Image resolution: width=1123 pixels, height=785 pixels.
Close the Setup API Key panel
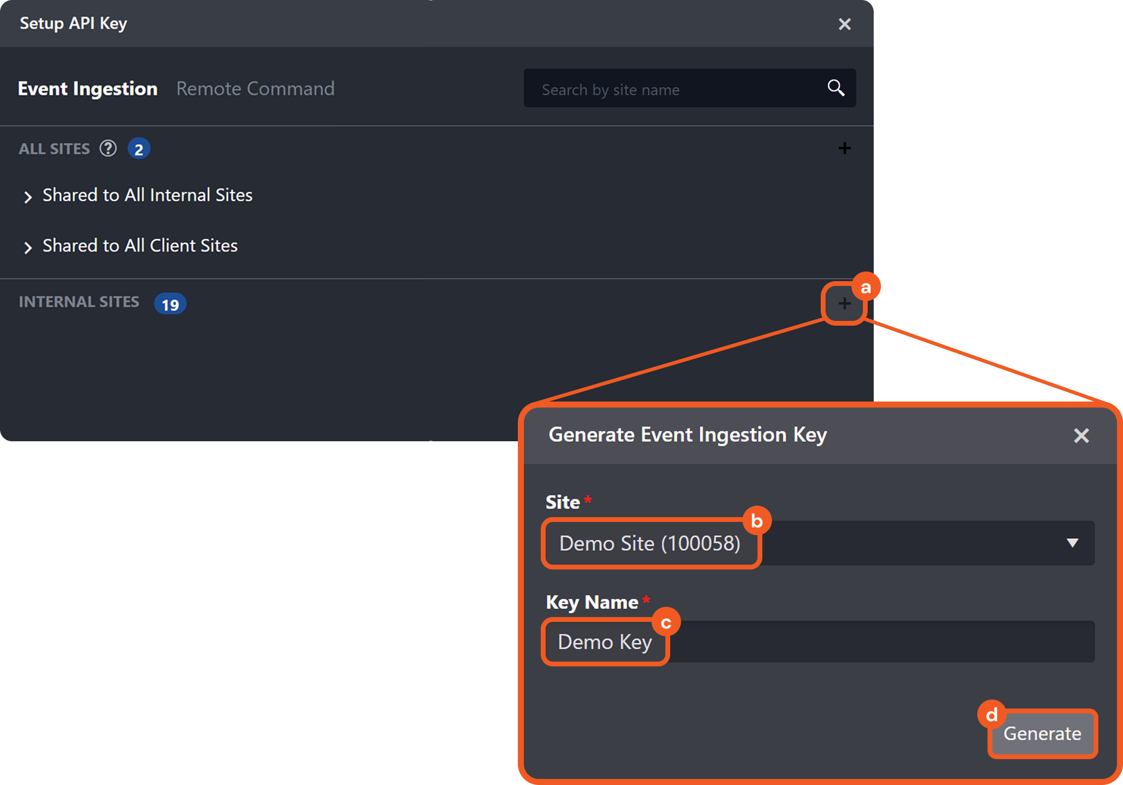point(844,24)
